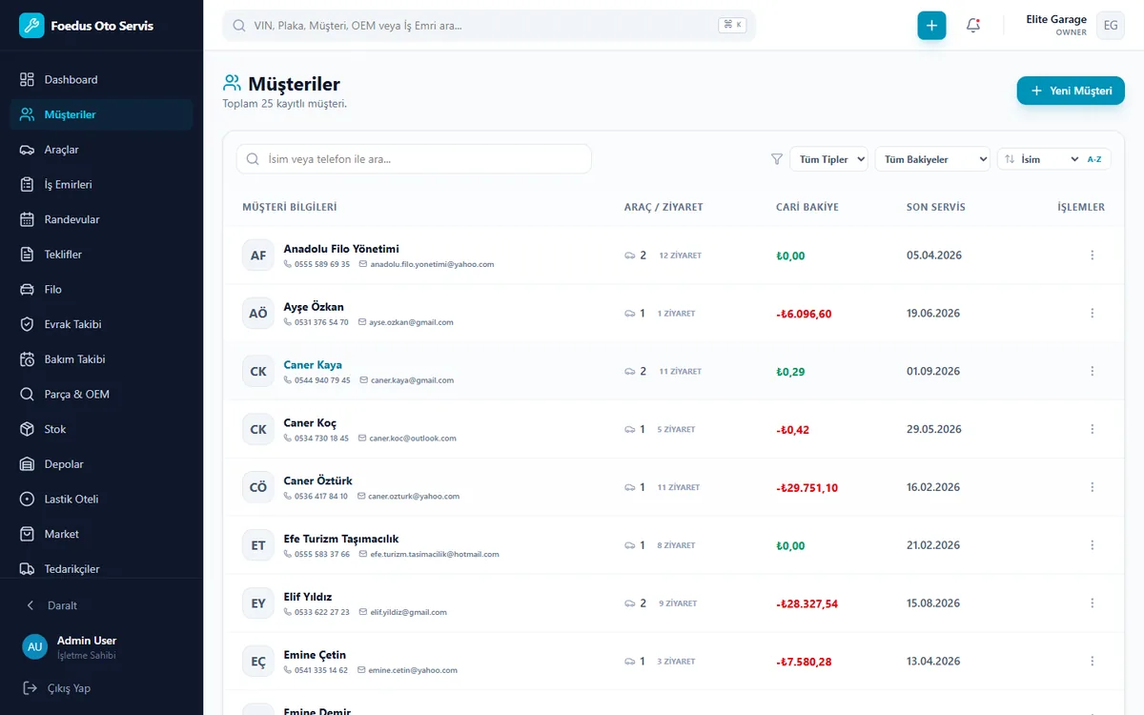Click the Yeni Müşteri button
This screenshot has width=1144, height=715.
1071,91
